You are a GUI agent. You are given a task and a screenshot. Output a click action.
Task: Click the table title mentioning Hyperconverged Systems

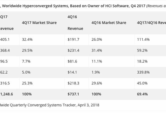coord(83,6)
